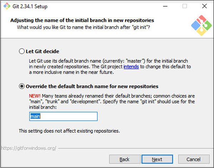Close the Git 2.34.1 Setup window
Screen dimensions: 214x168
204,6
